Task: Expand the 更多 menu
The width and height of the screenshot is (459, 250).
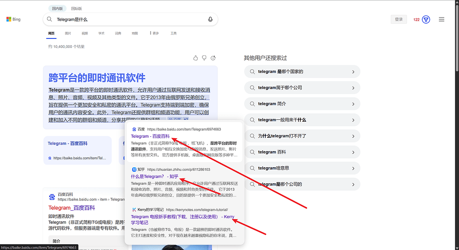Action: pyautogui.click(x=154, y=33)
